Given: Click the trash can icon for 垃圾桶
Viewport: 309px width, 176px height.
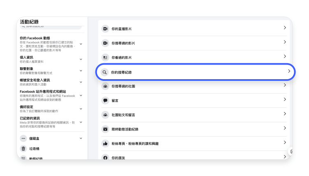Looking at the screenshot, I should [23, 148].
